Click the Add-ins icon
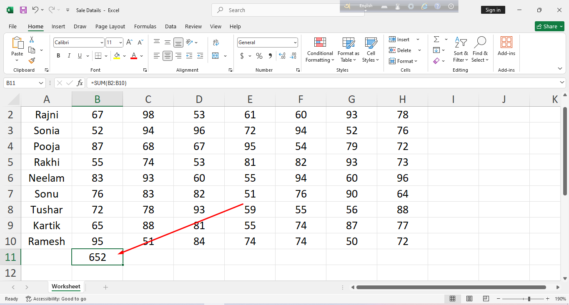569x305 pixels. point(506,46)
